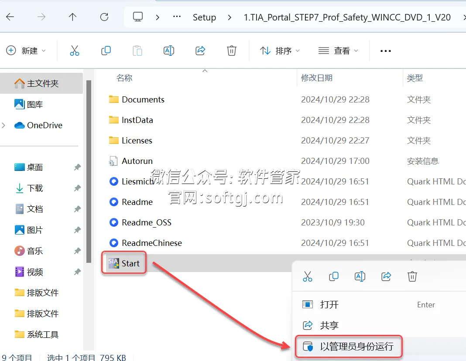This screenshot has height=361, width=466.
Task: Click the forward navigation arrow
Action: (41, 17)
